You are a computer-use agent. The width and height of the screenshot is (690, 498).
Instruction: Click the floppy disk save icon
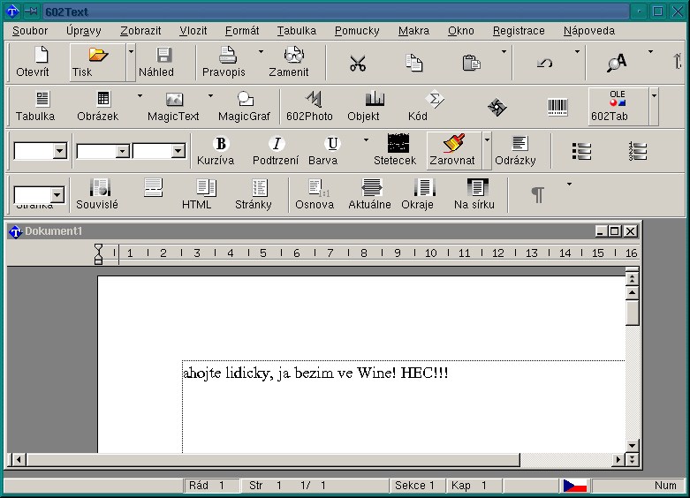pos(163,55)
